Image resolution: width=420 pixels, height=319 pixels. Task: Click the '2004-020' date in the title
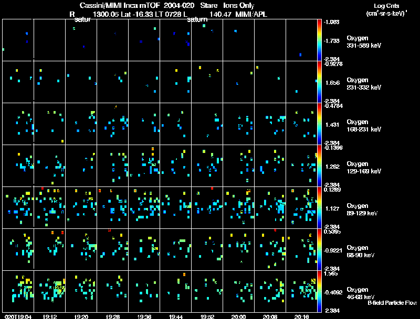178,6
